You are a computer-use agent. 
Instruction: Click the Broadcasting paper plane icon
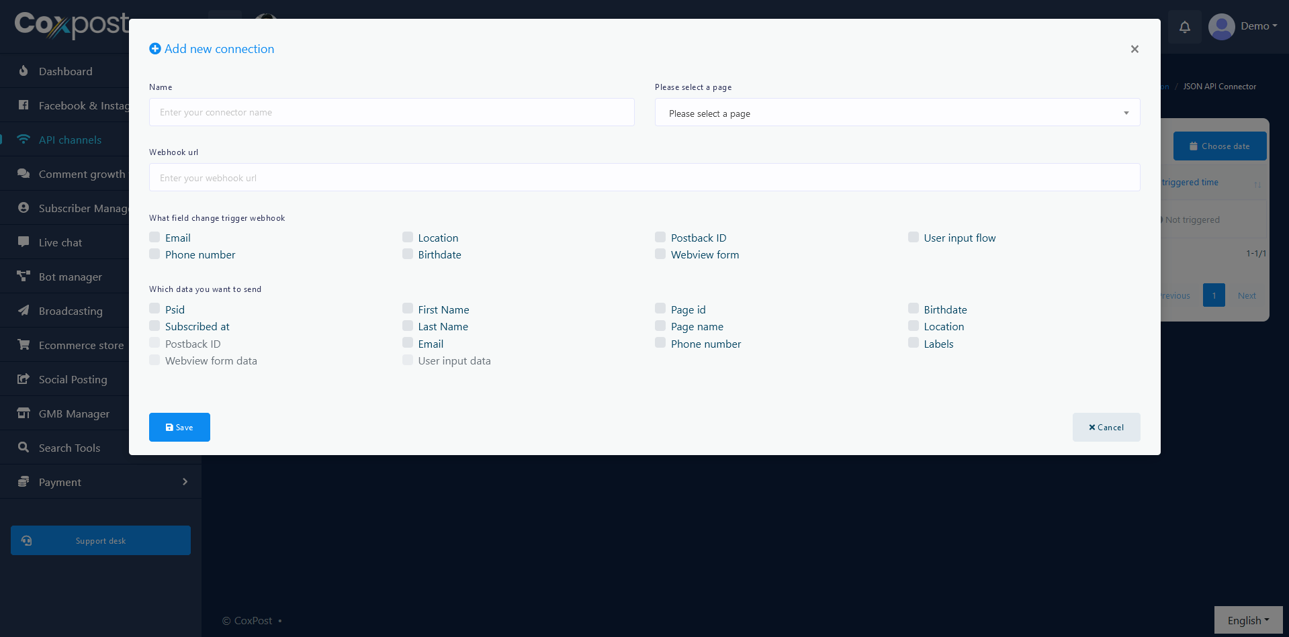(x=24, y=311)
